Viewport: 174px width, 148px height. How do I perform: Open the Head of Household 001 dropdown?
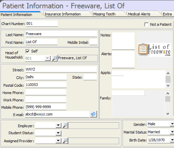coord(48,58)
